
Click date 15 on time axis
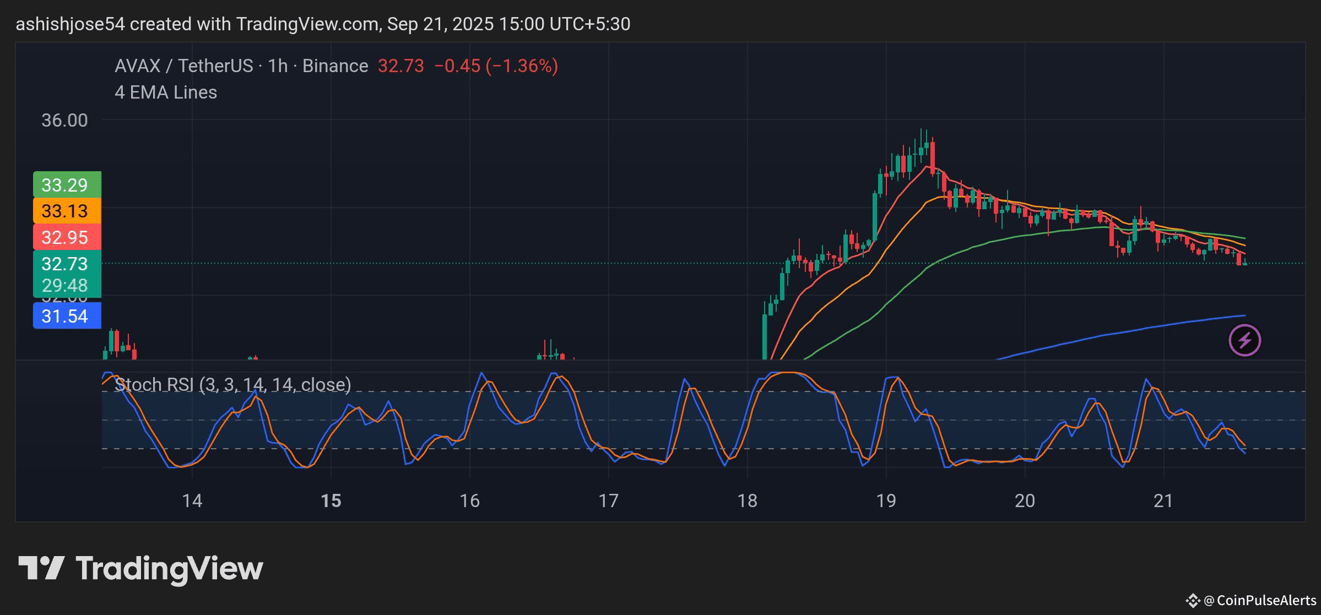pyautogui.click(x=331, y=500)
